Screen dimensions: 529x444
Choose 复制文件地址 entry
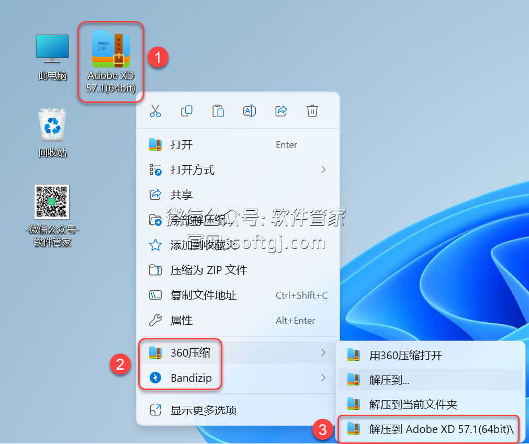click(x=238, y=295)
